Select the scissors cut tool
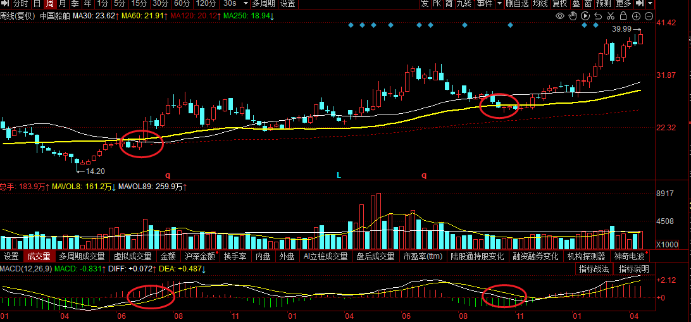The image size is (691, 322). tap(611, 16)
